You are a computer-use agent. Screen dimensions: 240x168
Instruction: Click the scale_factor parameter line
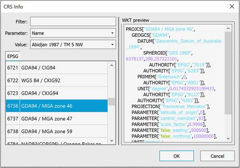[169, 124]
